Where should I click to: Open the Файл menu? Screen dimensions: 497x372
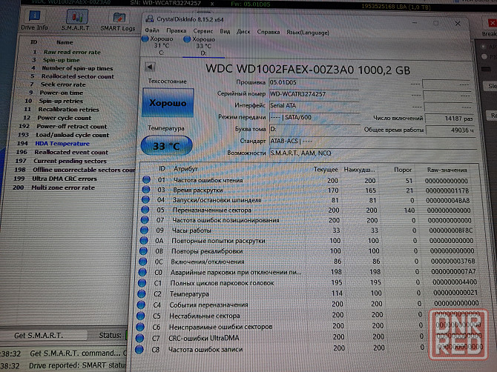(x=152, y=30)
